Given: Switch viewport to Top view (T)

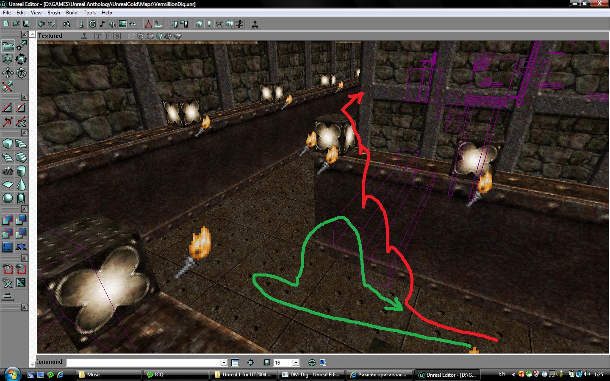Looking at the screenshot, I should pyautogui.click(x=98, y=36).
